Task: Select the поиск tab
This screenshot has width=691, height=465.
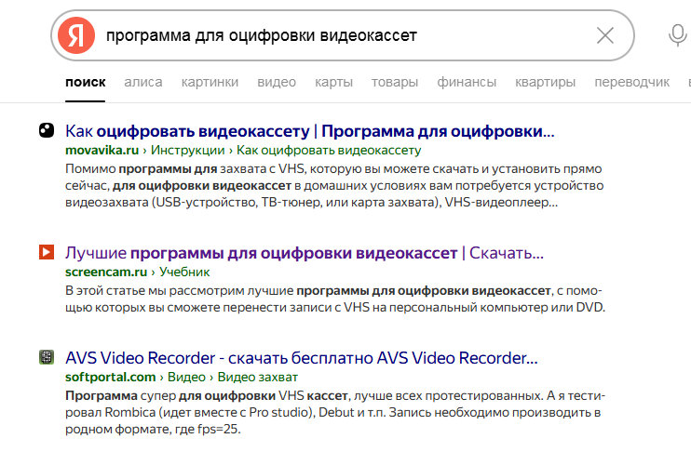Action: point(86,82)
